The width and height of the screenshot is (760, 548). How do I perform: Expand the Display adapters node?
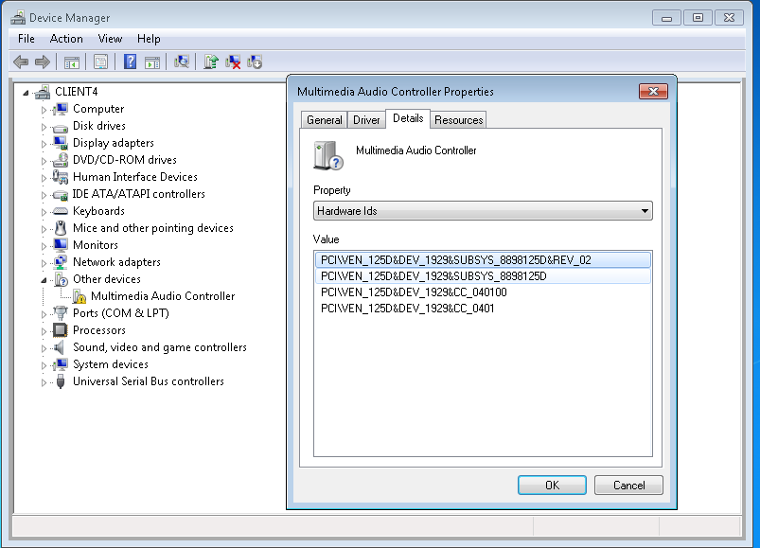pos(44,143)
